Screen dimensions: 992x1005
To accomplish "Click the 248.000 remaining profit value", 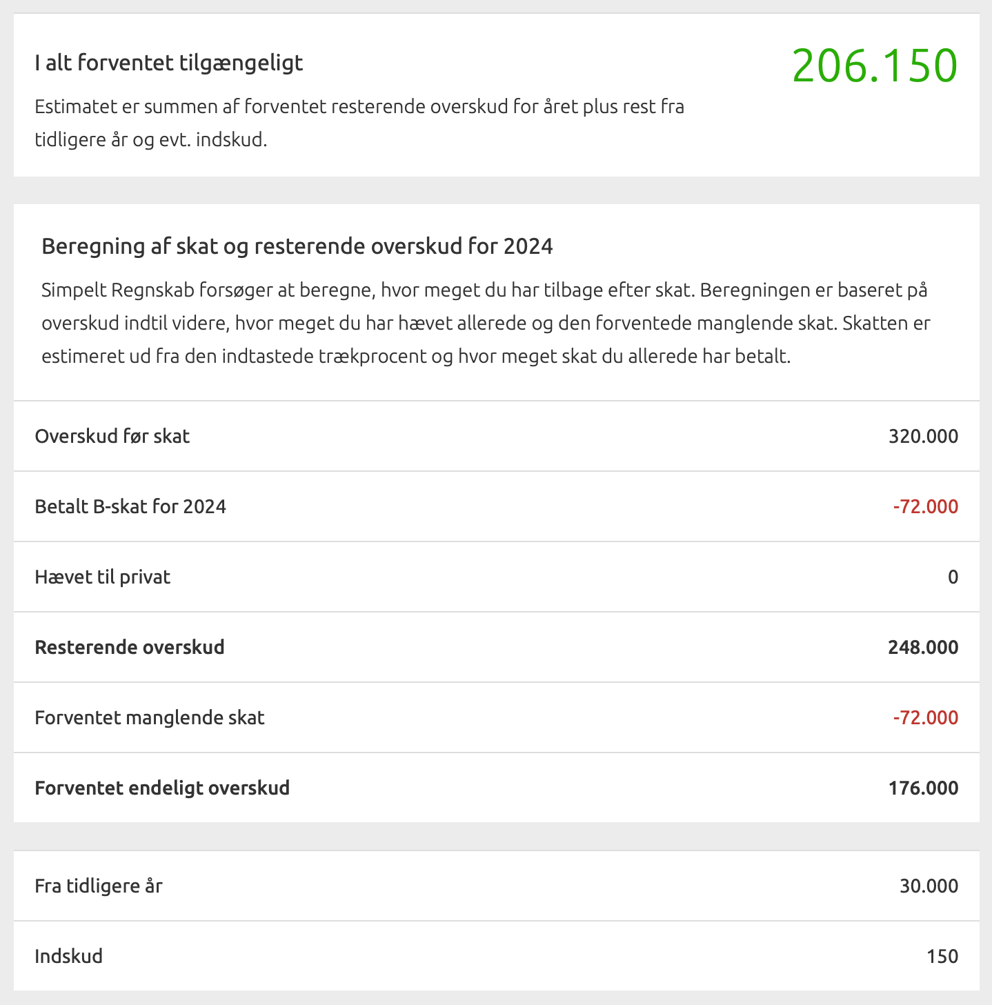I will [923, 648].
